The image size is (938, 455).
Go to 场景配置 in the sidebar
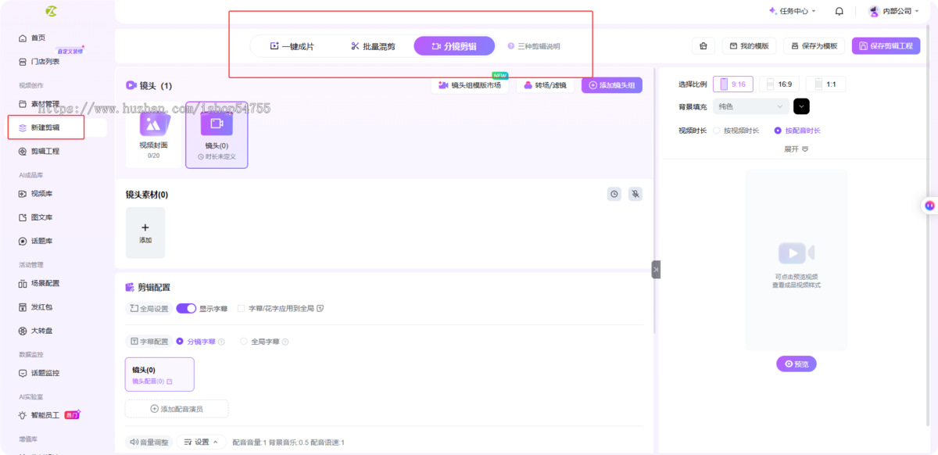(45, 283)
